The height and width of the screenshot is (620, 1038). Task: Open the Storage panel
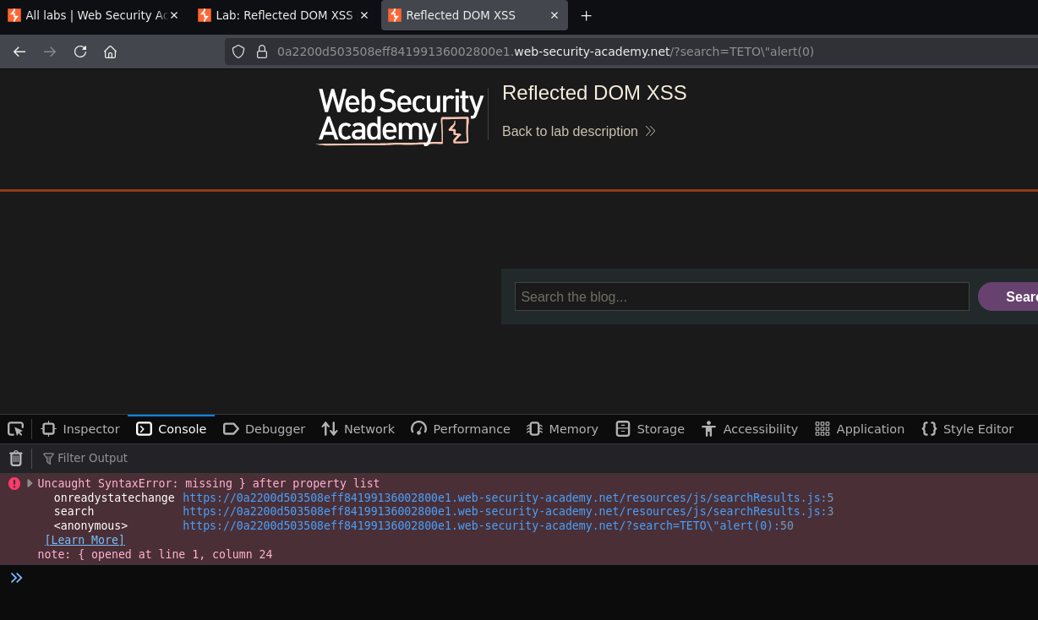pyautogui.click(x=650, y=429)
